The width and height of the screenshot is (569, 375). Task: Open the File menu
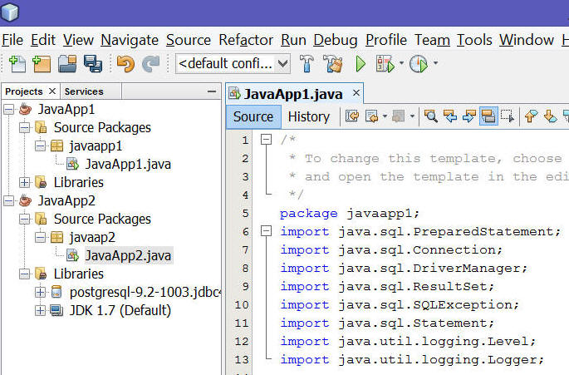pyautogui.click(x=12, y=40)
